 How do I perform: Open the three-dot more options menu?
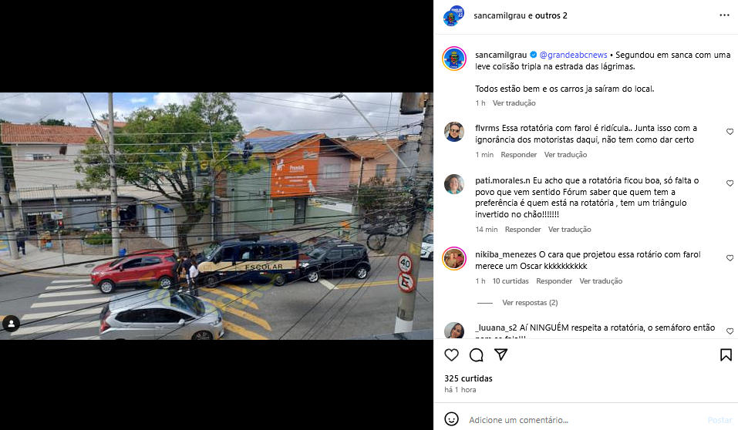coord(724,15)
